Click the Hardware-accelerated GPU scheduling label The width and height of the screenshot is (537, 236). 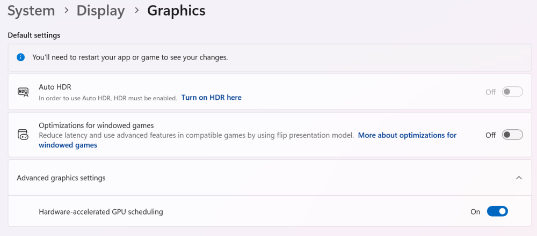pyautogui.click(x=100, y=212)
